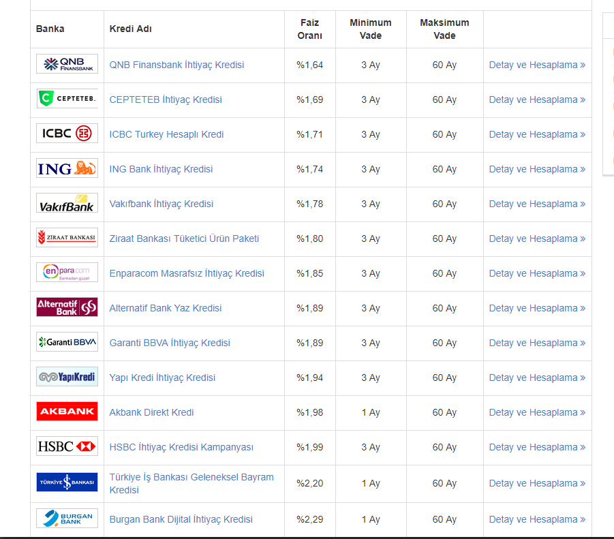Select the %2,20 interest rate cell

(x=310, y=483)
